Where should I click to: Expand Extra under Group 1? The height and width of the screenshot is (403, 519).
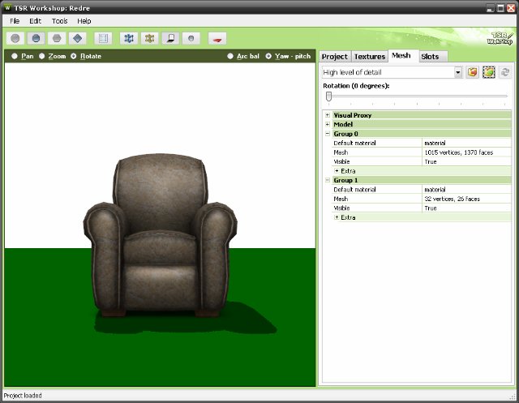pos(337,217)
